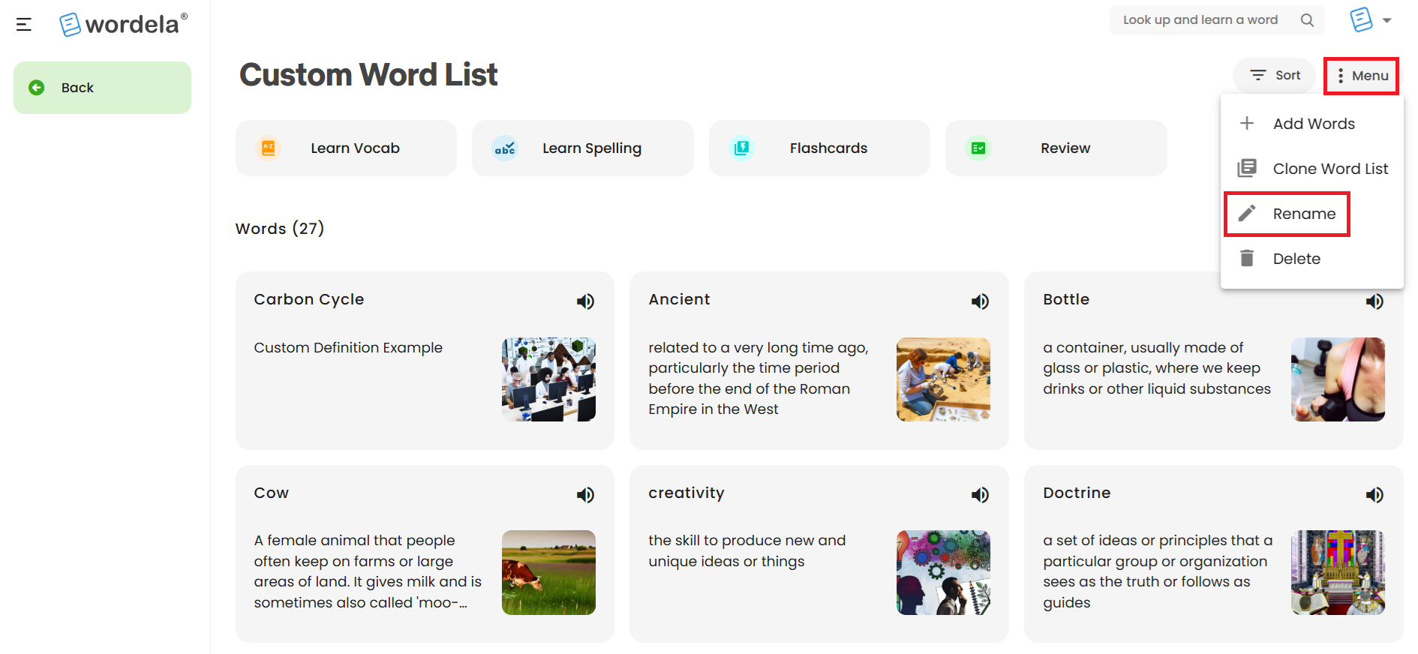Choose Delete from the menu
Image resolution: width=1418 pixels, height=654 pixels.
click(1311, 259)
